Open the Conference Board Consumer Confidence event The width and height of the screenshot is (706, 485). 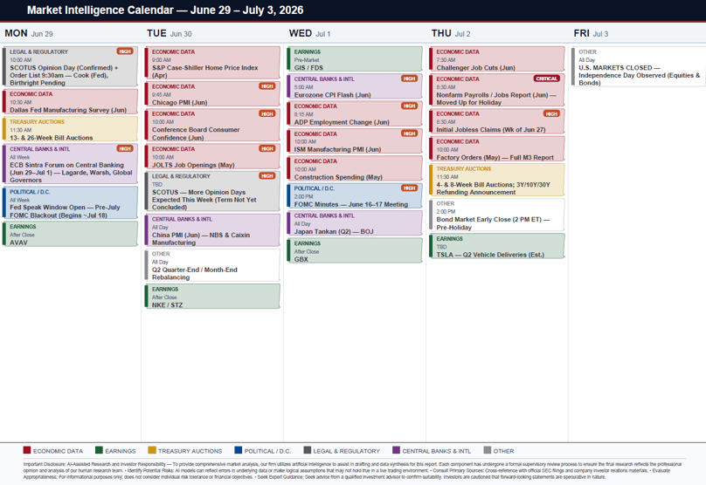pyautogui.click(x=212, y=126)
